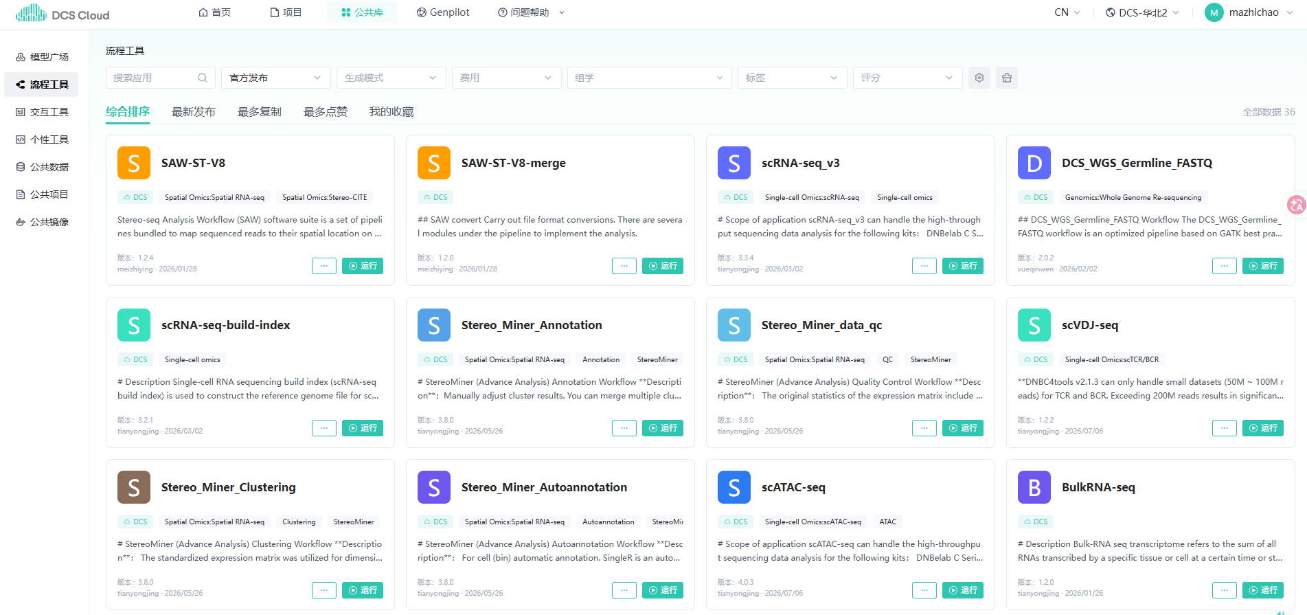The image size is (1307, 615).
Task: Expand the 组学 dropdown
Action: [x=650, y=78]
